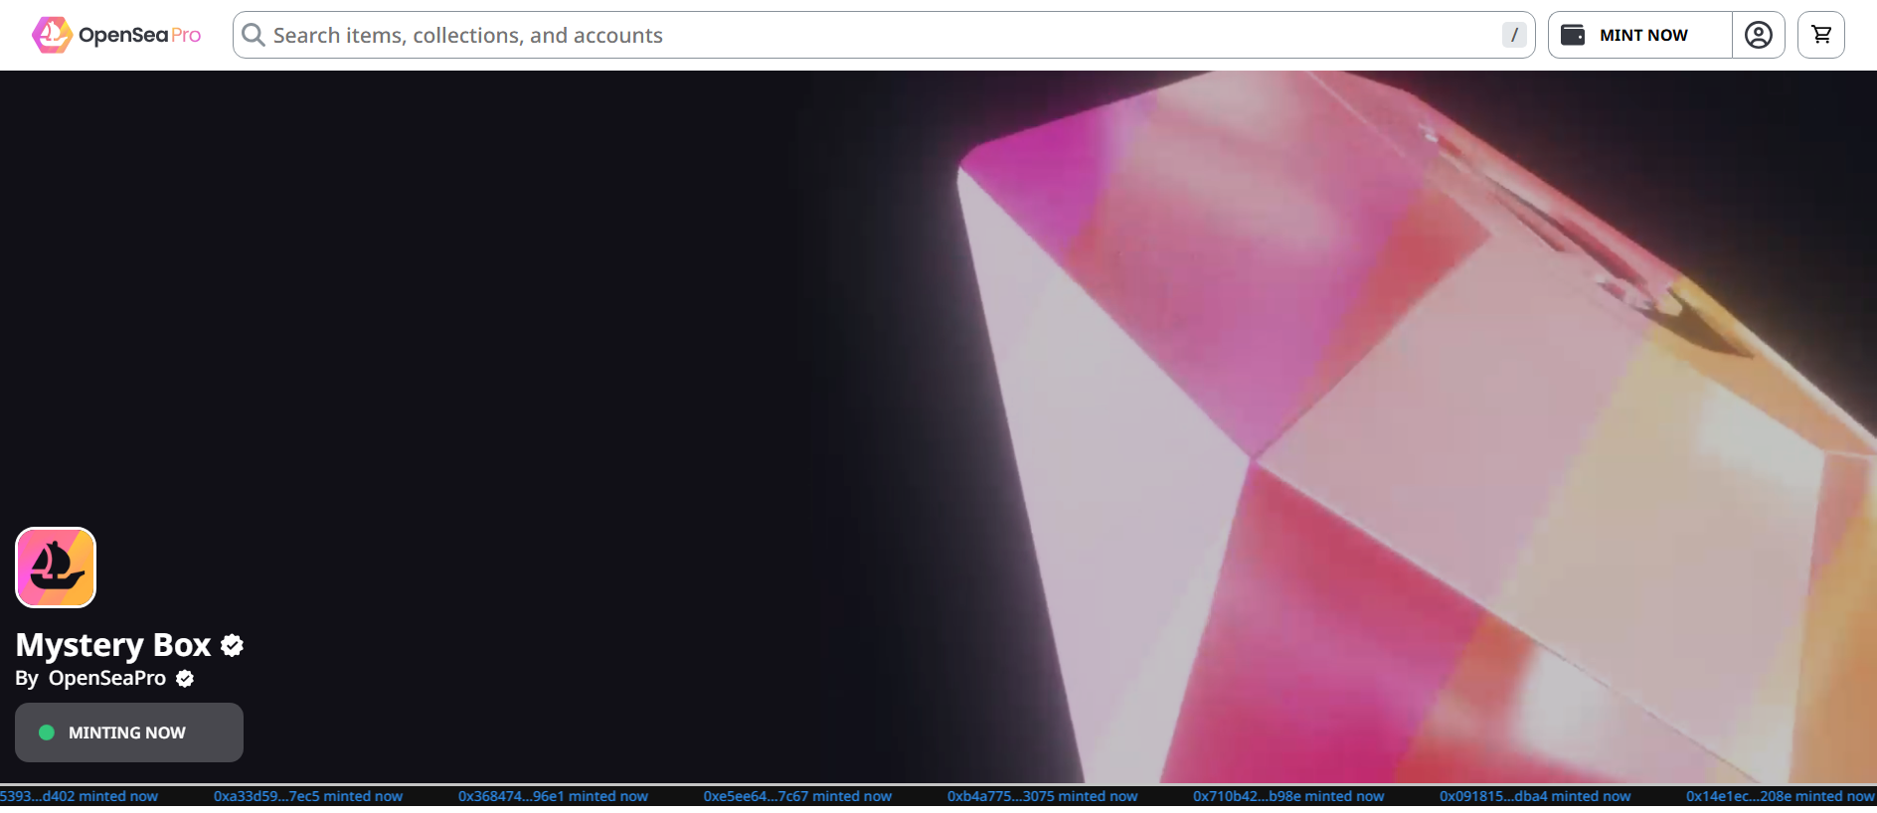
Task: Open the account profile icon
Action: (x=1759, y=35)
